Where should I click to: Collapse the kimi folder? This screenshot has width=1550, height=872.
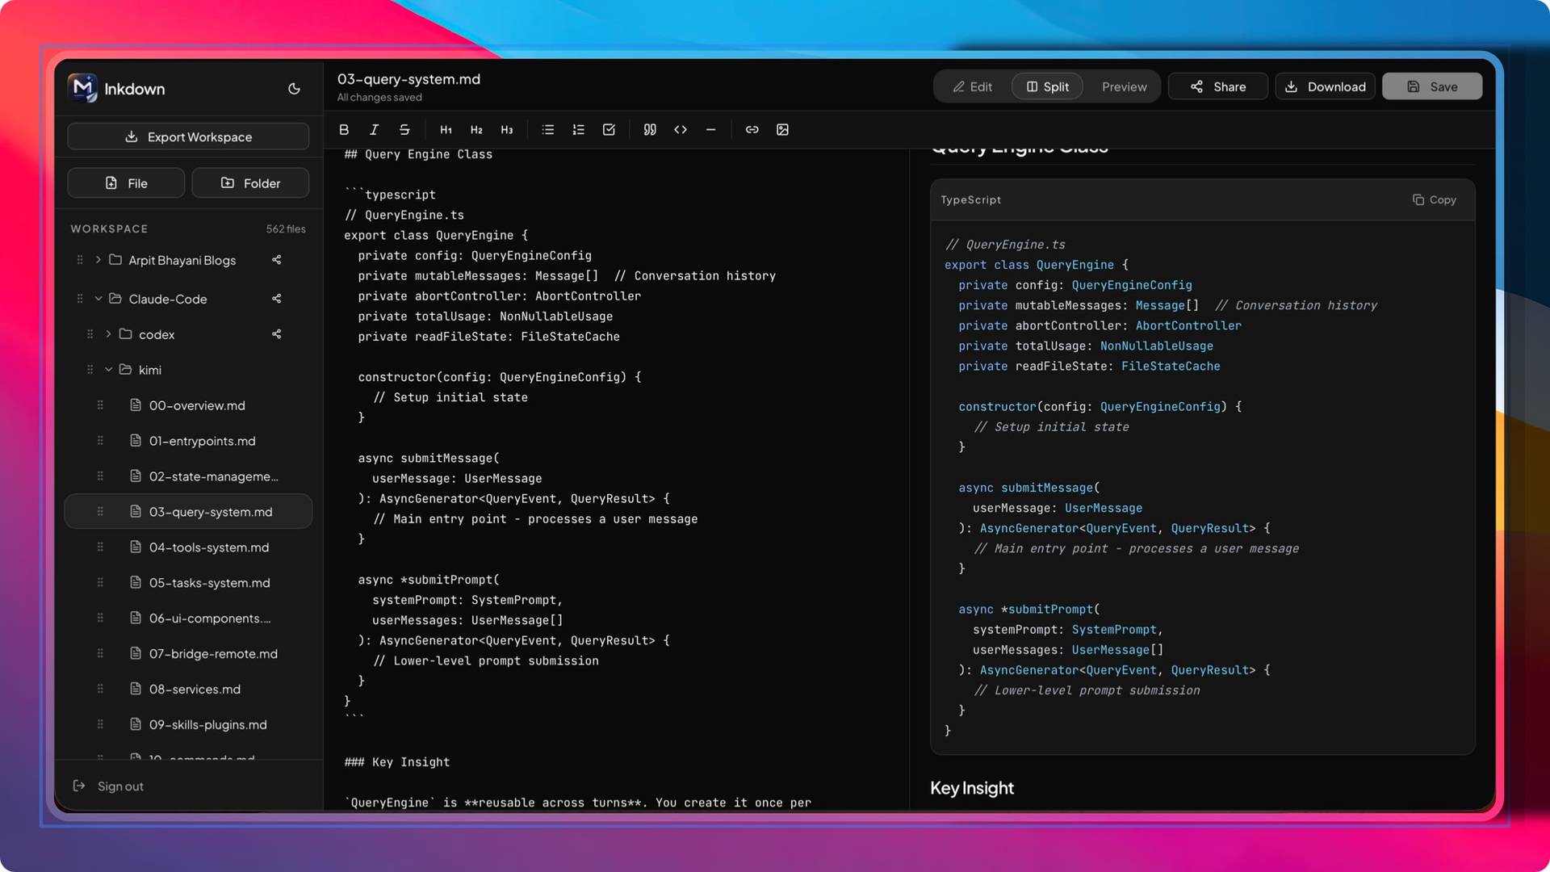pos(108,370)
